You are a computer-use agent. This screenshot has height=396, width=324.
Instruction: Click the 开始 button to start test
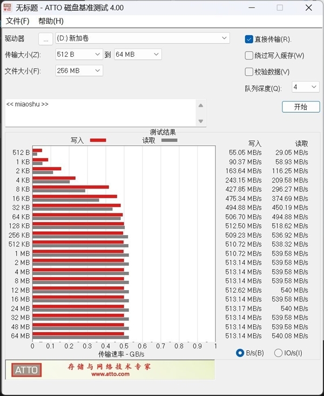point(300,107)
